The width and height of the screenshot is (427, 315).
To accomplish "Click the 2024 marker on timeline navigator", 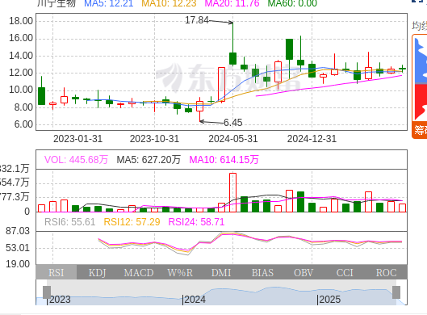I will pyautogui.click(x=195, y=300).
